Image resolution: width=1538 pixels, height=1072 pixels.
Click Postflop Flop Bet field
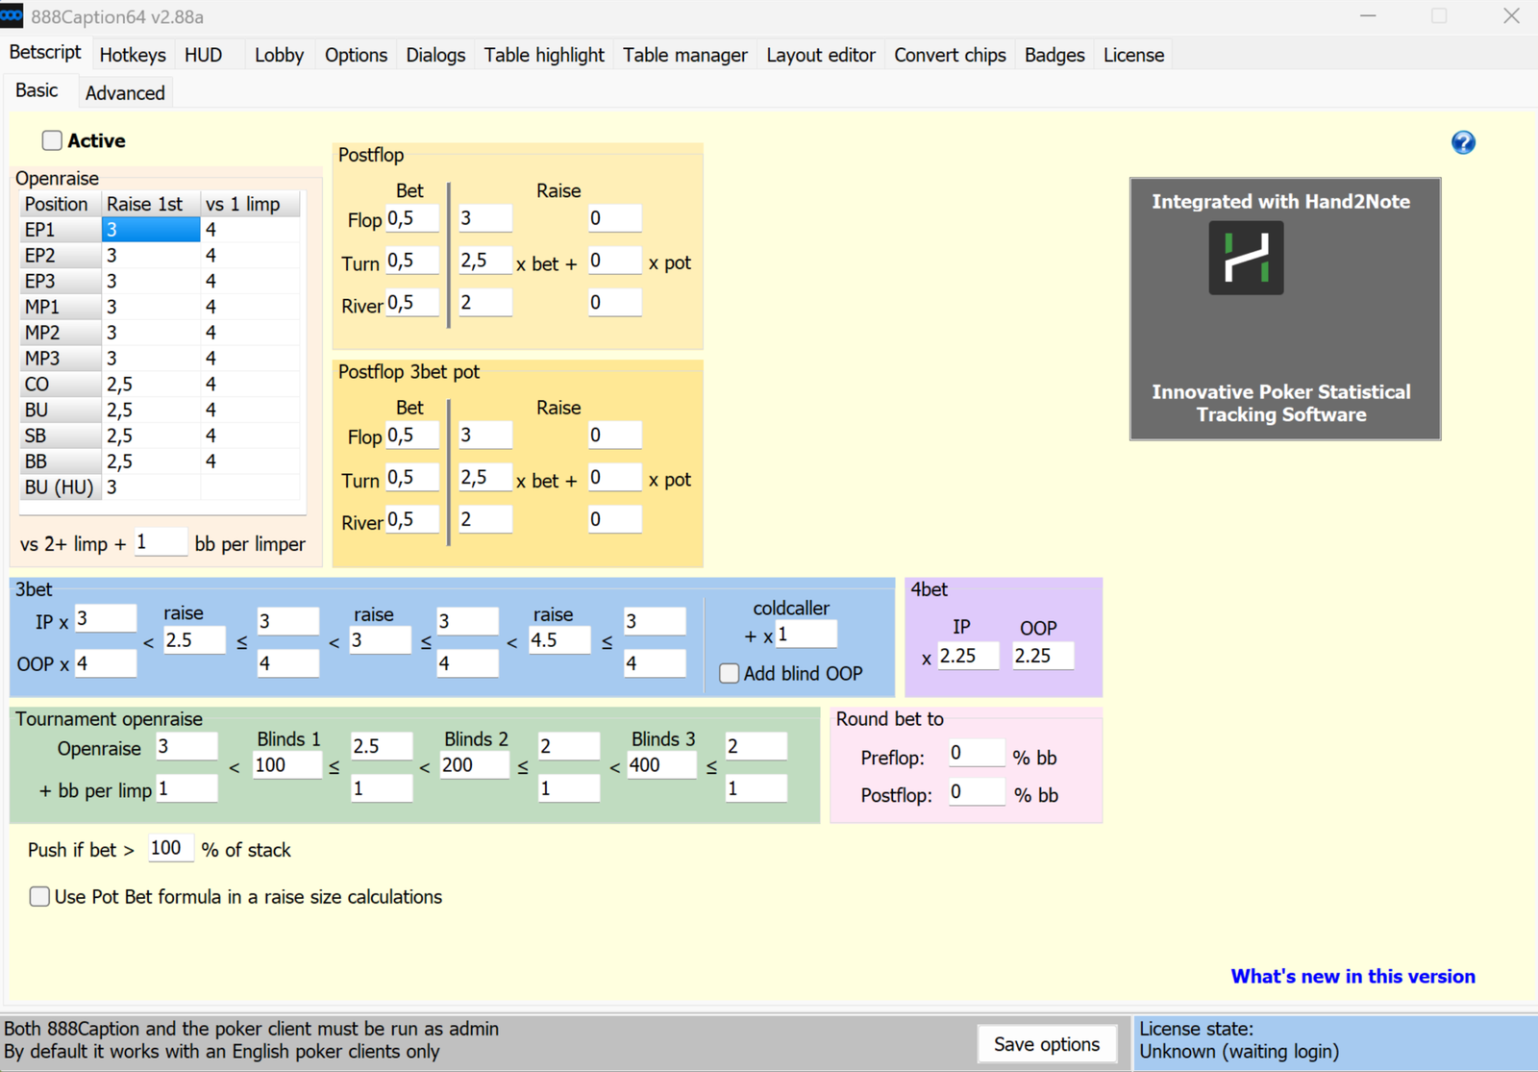[x=411, y=218]
